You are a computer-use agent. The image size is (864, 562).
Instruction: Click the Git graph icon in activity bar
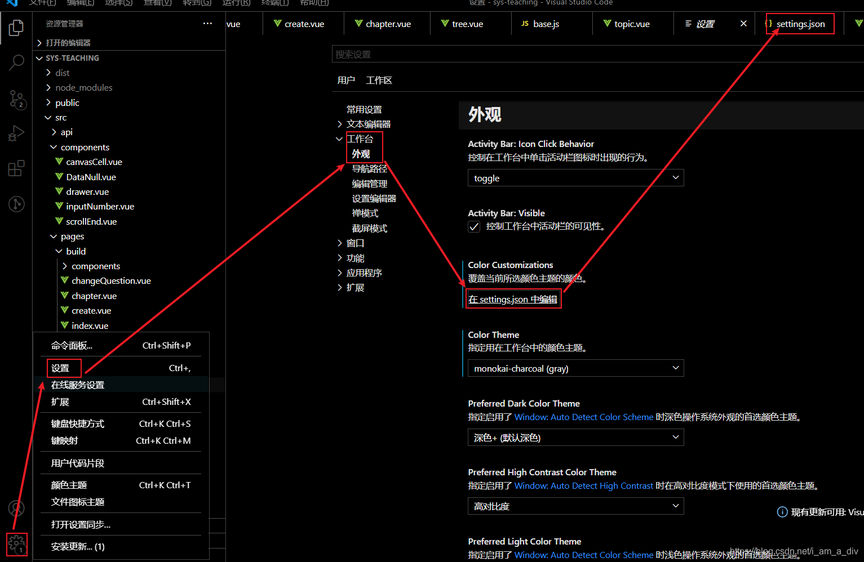pos(16,203)
